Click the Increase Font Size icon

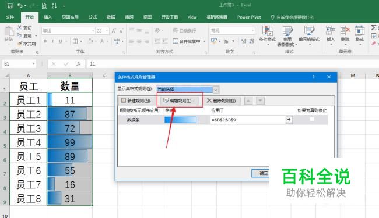tap(114, 31)
